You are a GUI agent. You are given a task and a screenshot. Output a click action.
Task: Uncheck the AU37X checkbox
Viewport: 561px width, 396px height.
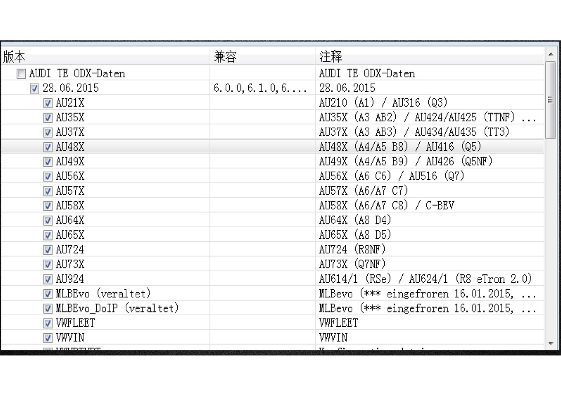coord(48,132)
